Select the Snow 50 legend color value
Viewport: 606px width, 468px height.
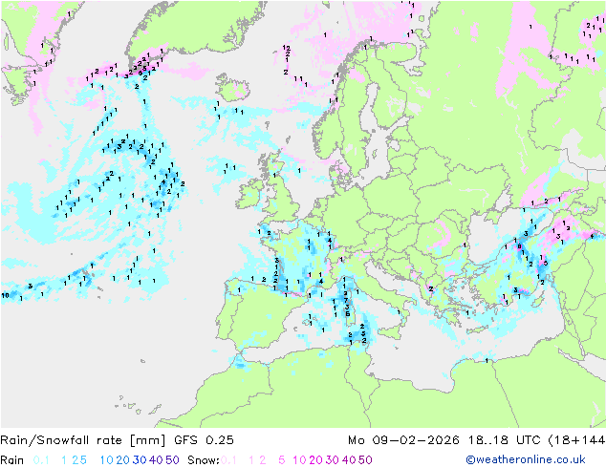pos(366,460)
